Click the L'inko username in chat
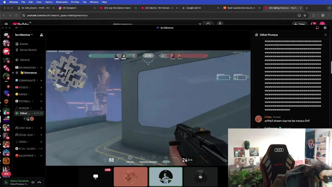This screenshot has height=187, width=332. tap(268, 117)
